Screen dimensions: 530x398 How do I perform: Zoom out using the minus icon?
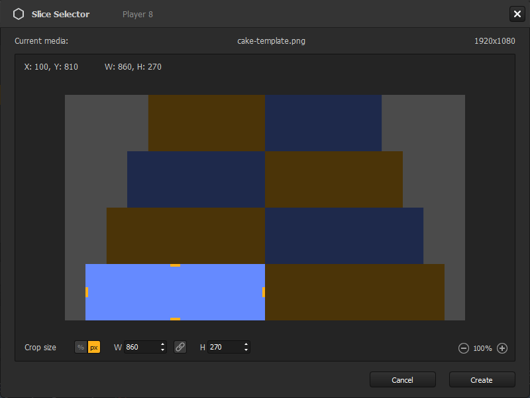[464, 348]
